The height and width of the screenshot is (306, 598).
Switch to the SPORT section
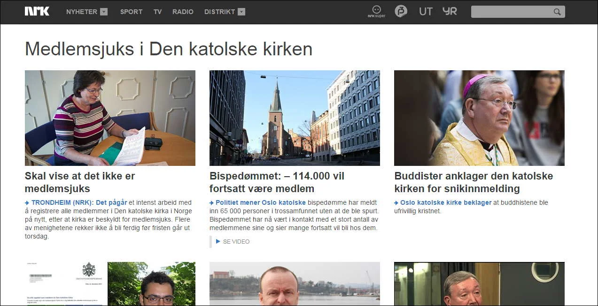pyautogui.click(x=131, y=12)
